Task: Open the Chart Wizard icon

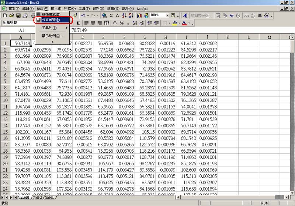Action: click(x=139, y=15)
